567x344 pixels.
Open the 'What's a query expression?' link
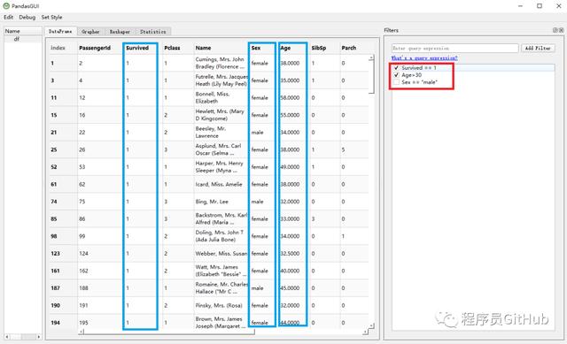[424, 57]
